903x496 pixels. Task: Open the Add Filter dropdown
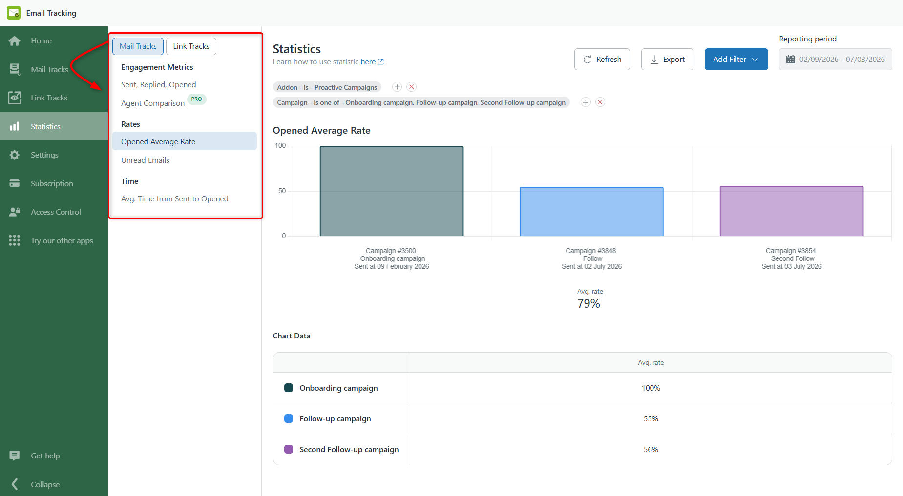tap(736, 60)
